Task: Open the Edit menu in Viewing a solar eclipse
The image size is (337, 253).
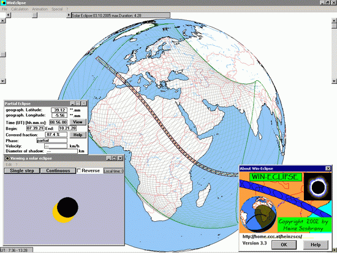Action: click(9, 164)
